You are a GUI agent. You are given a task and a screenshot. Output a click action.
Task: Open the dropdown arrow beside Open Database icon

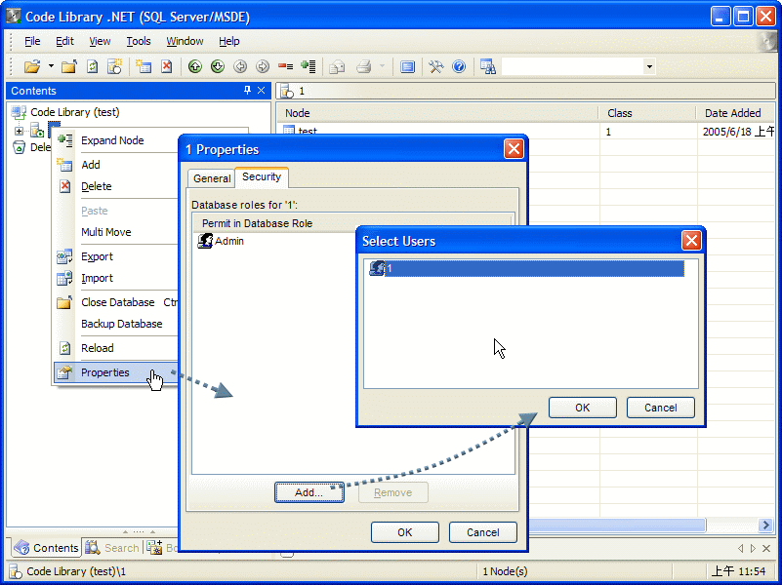coord(51,66)
